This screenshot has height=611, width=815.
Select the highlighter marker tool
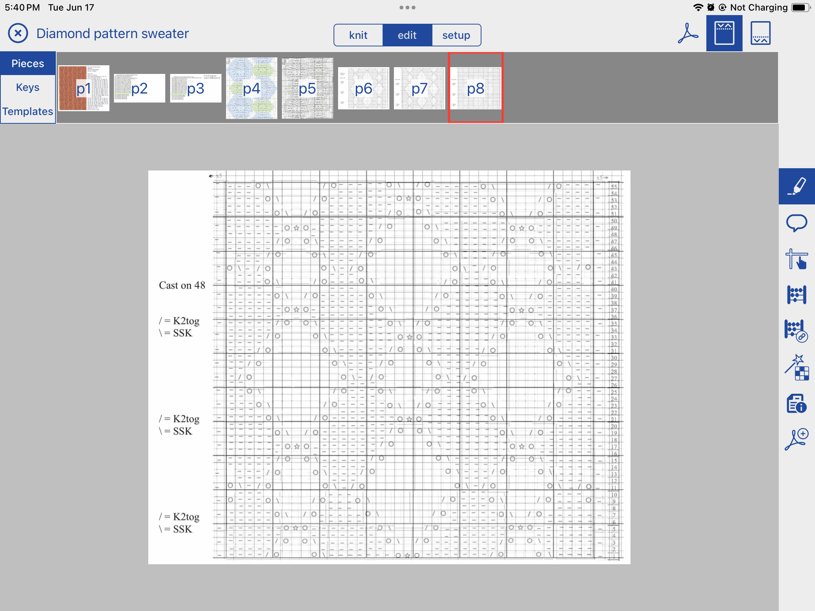pos(797,186)
